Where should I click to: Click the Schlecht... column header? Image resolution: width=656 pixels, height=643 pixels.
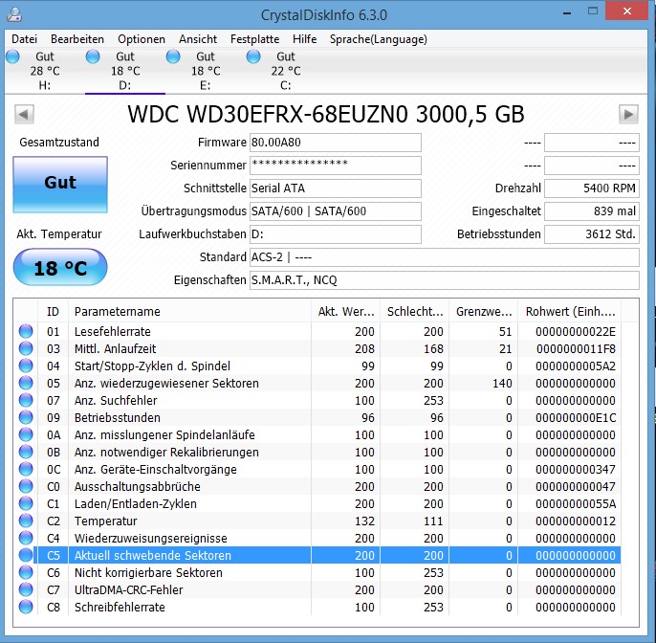coord(415,312)
